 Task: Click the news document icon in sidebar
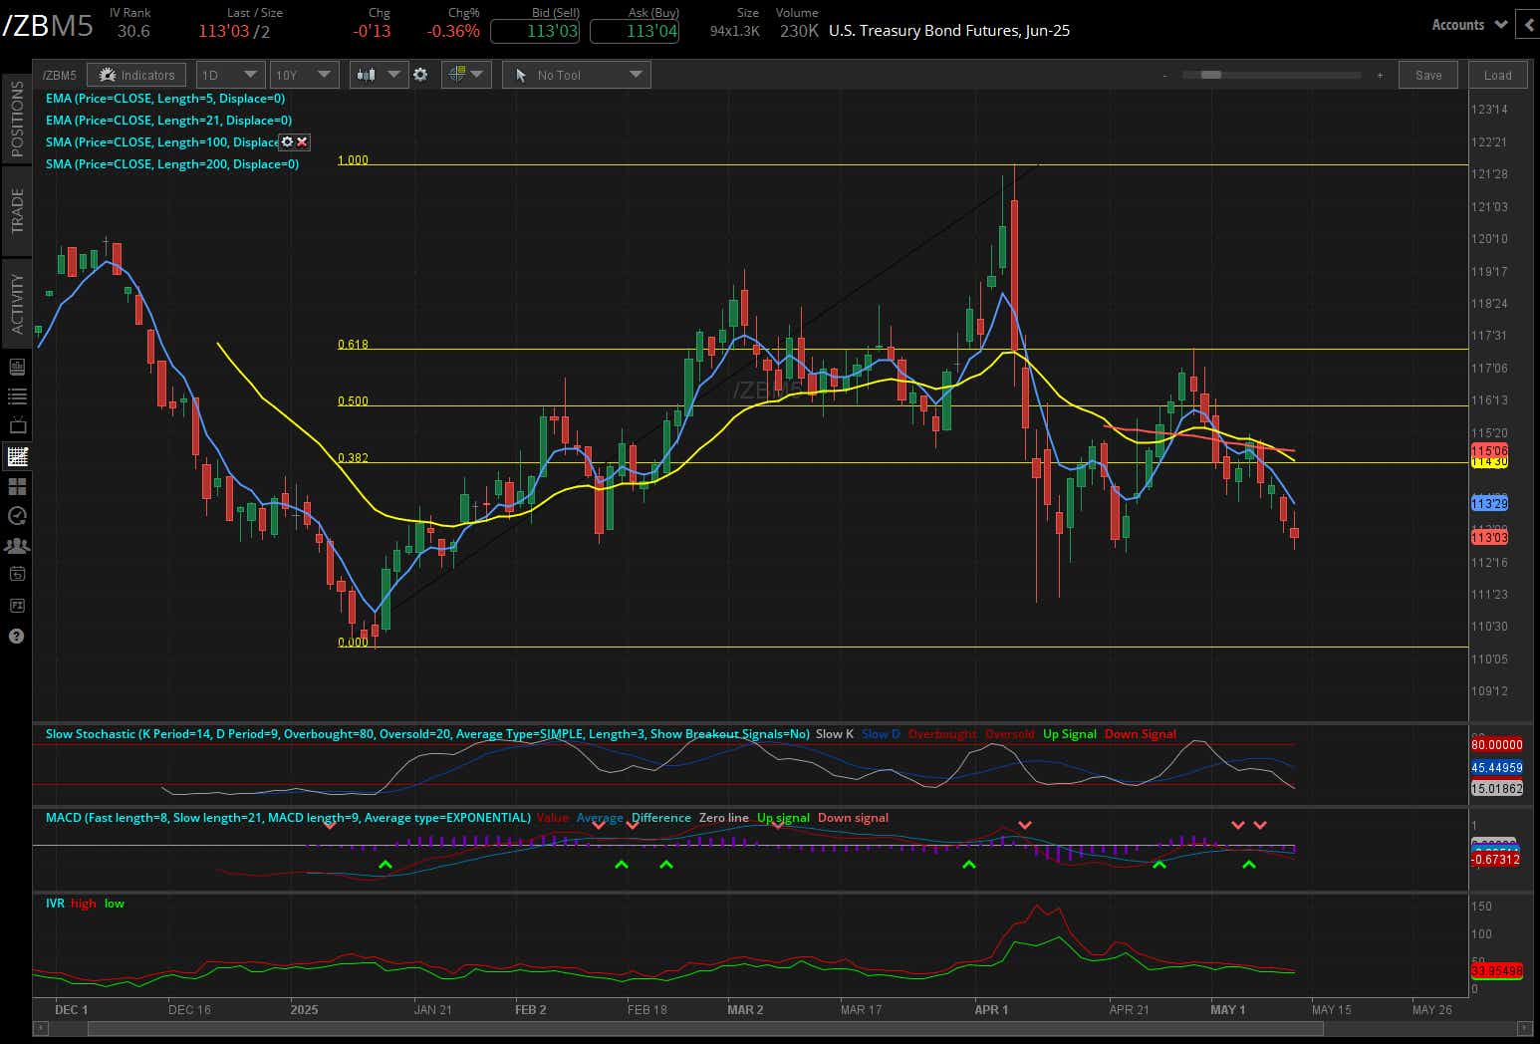16,367
